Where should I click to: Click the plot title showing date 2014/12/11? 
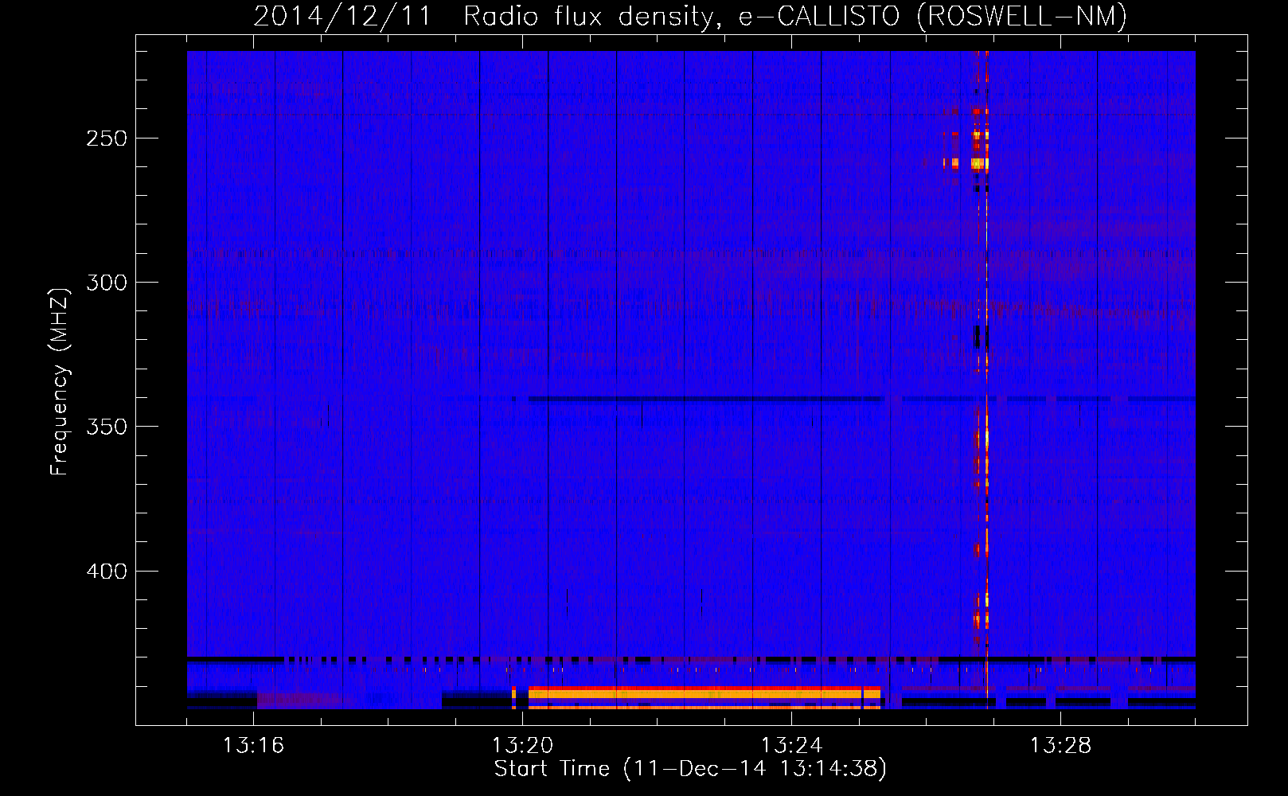[x=690, y=16]
